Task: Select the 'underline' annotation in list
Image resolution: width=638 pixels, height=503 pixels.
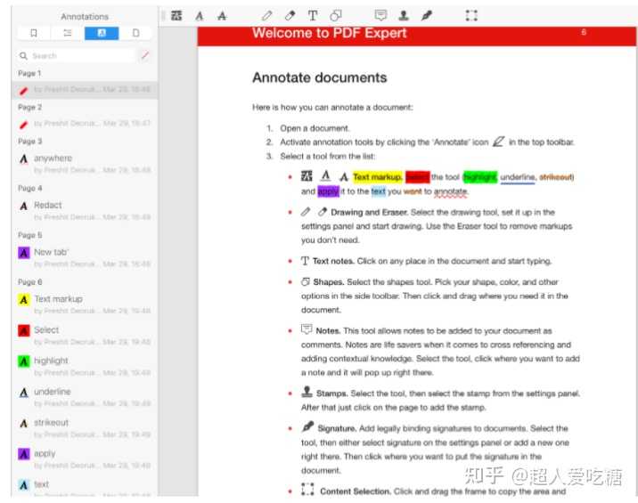Action: point(85,397)
